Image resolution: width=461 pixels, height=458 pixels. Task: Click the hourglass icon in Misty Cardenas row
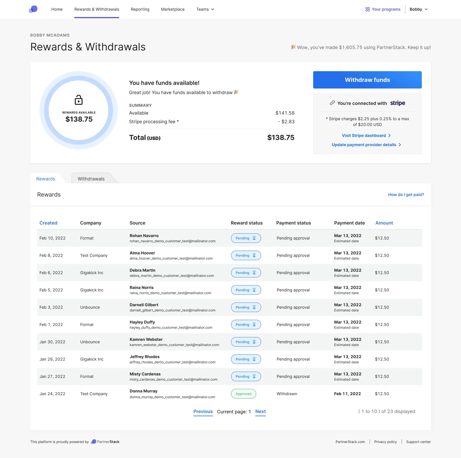(254, 376)
